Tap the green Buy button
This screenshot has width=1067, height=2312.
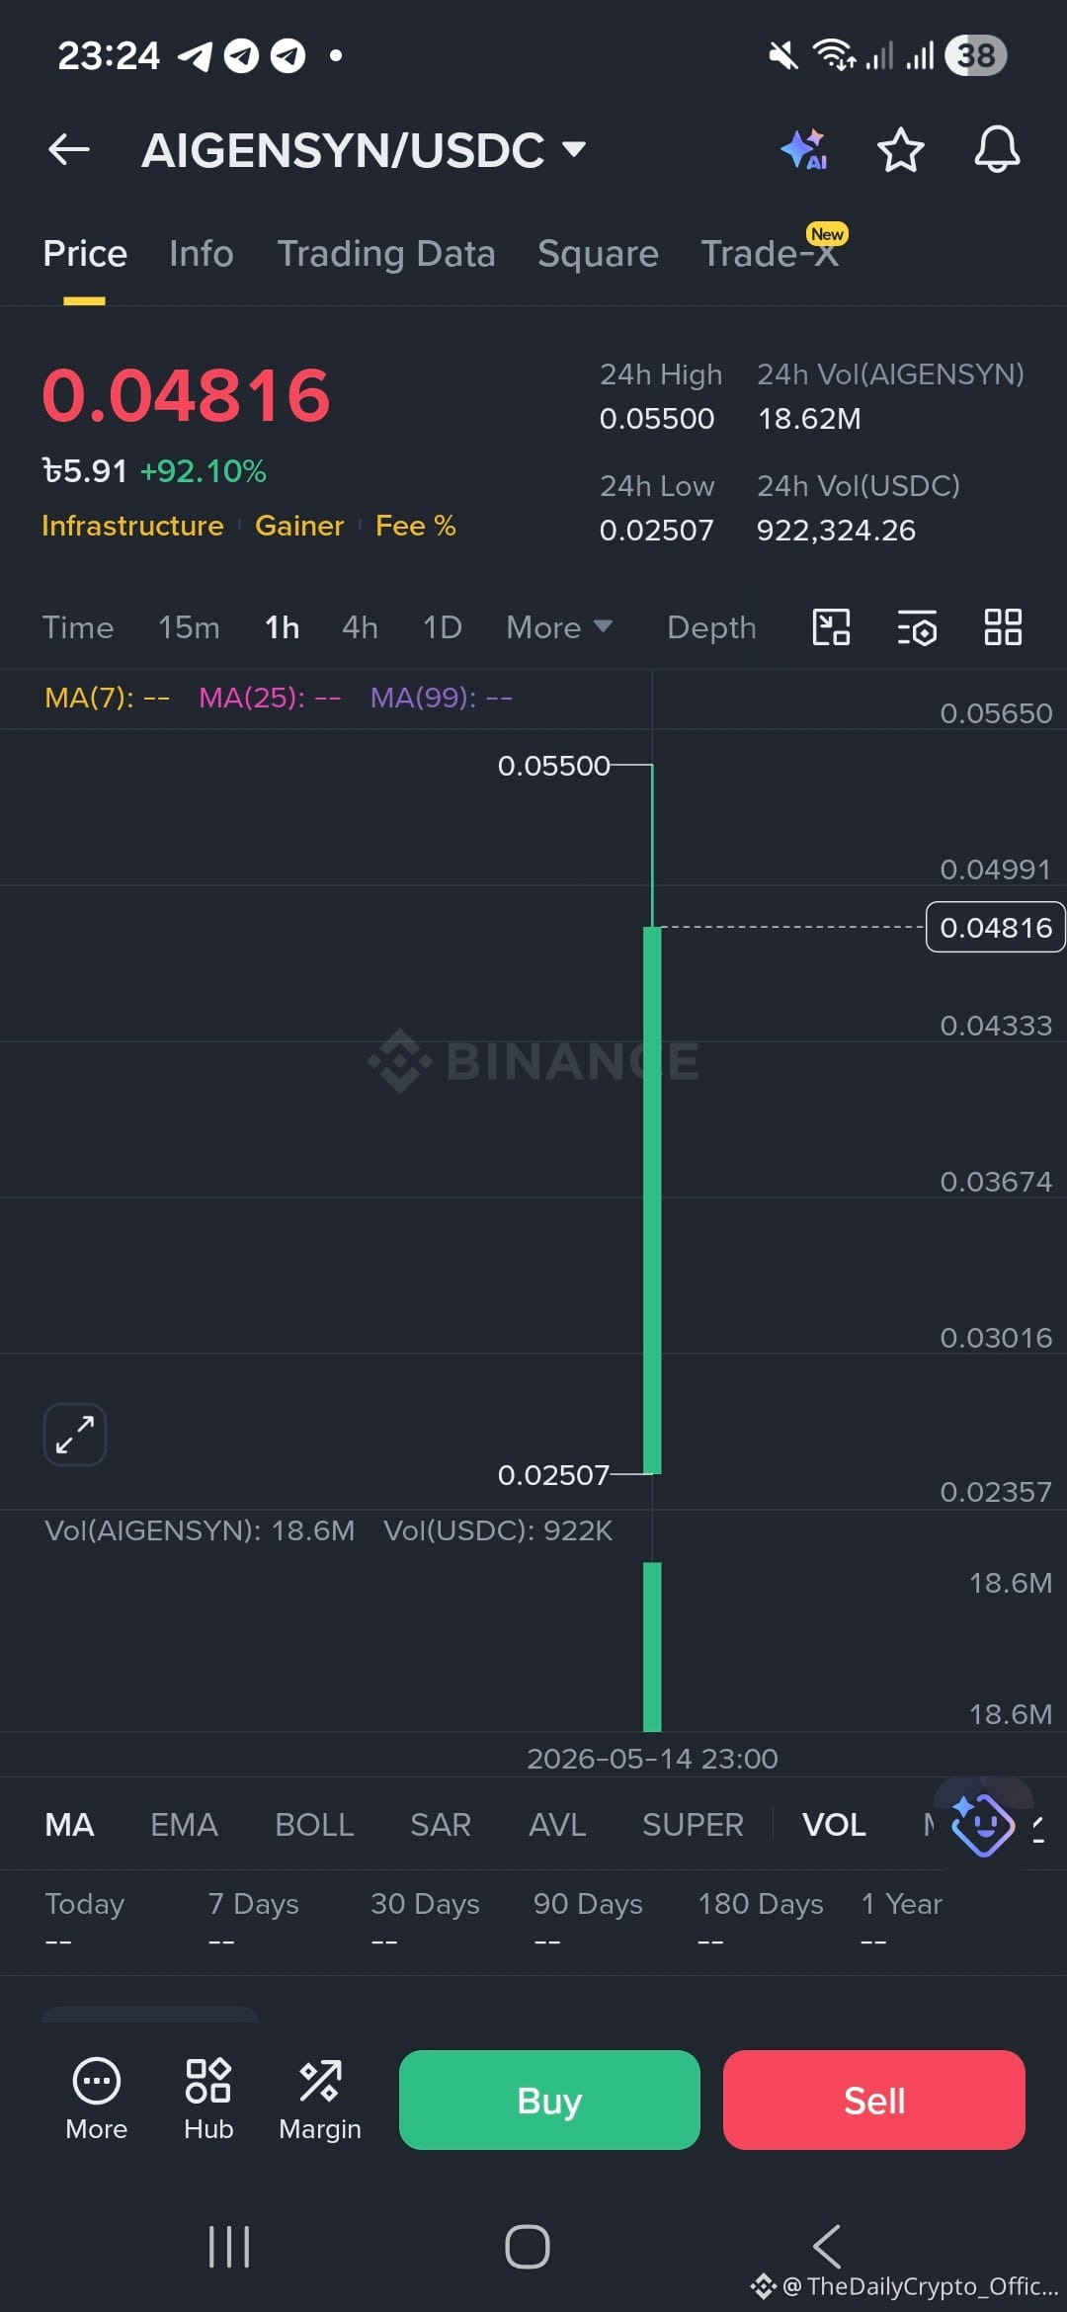(x=549, y=2100)
